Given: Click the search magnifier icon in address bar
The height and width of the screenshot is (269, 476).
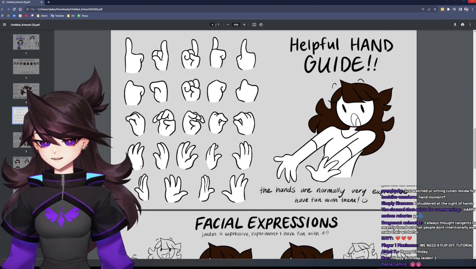Looking at the screenshot, I should (x=423, y=9).
